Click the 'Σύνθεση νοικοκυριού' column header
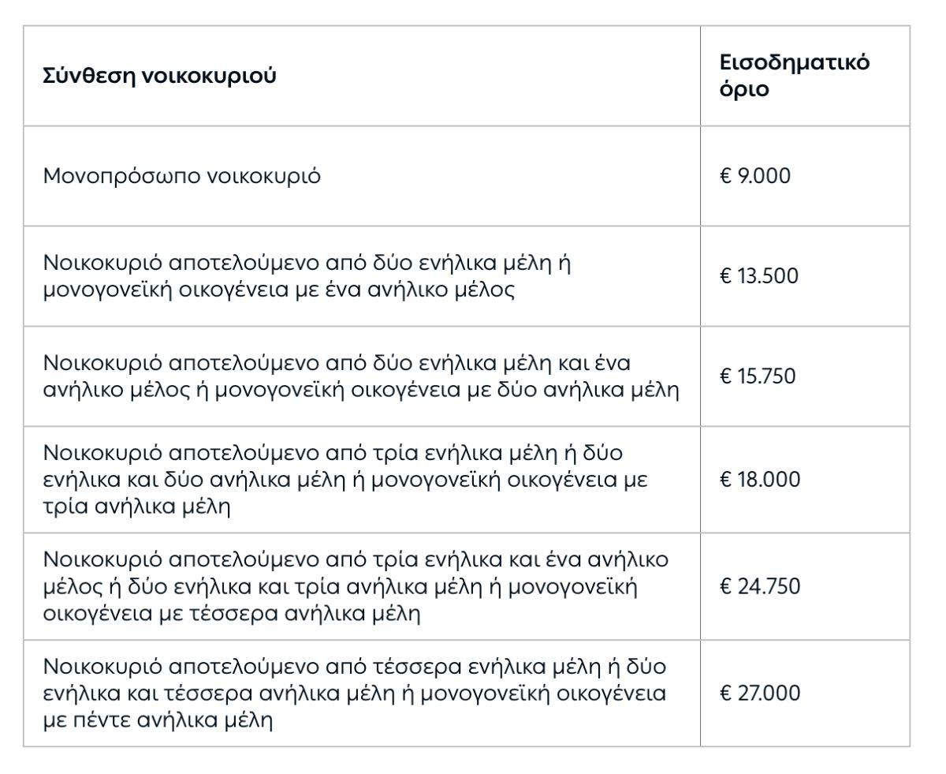Viewport: 946px width, 774px height. pos(159,77)
